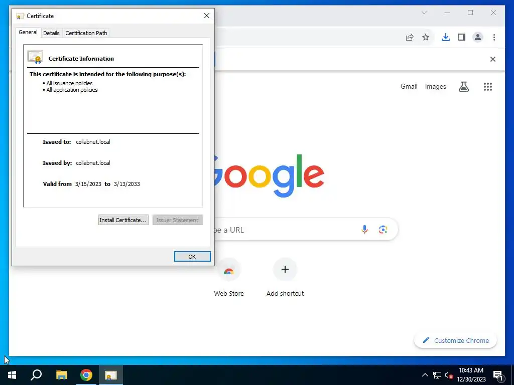The width and height of the screenshot is (514, 385).
Task: Dismiss the Chrome infobar with X
Action: [493, 59]
